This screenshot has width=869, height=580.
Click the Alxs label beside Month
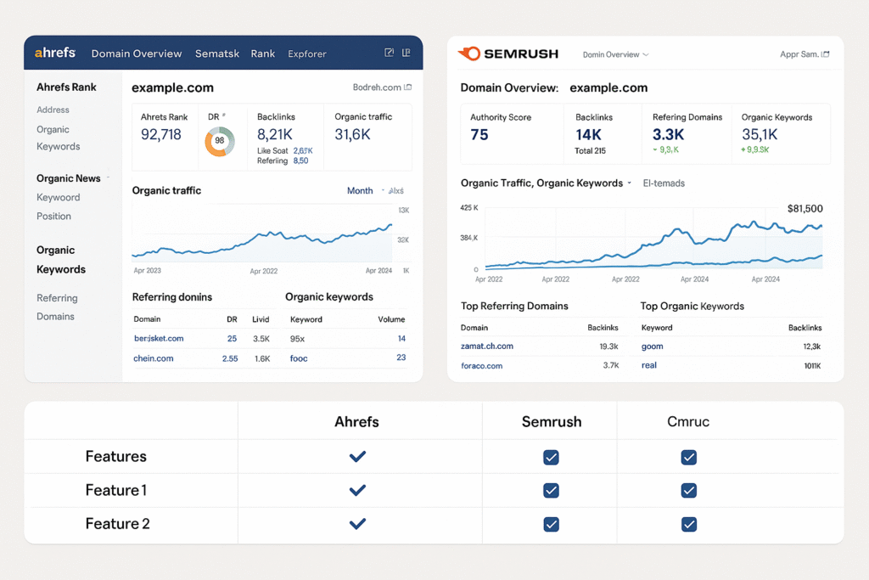(395, 191)
